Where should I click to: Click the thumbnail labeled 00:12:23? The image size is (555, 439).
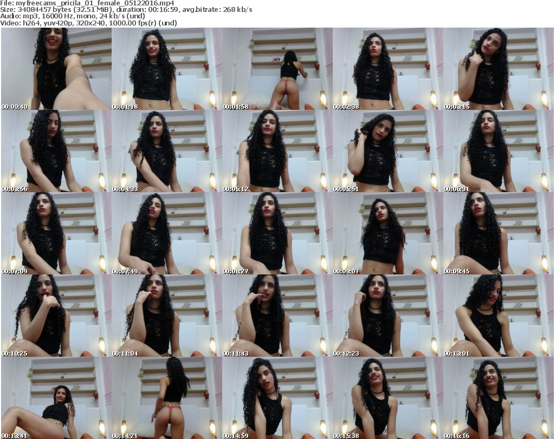point(388,316)
